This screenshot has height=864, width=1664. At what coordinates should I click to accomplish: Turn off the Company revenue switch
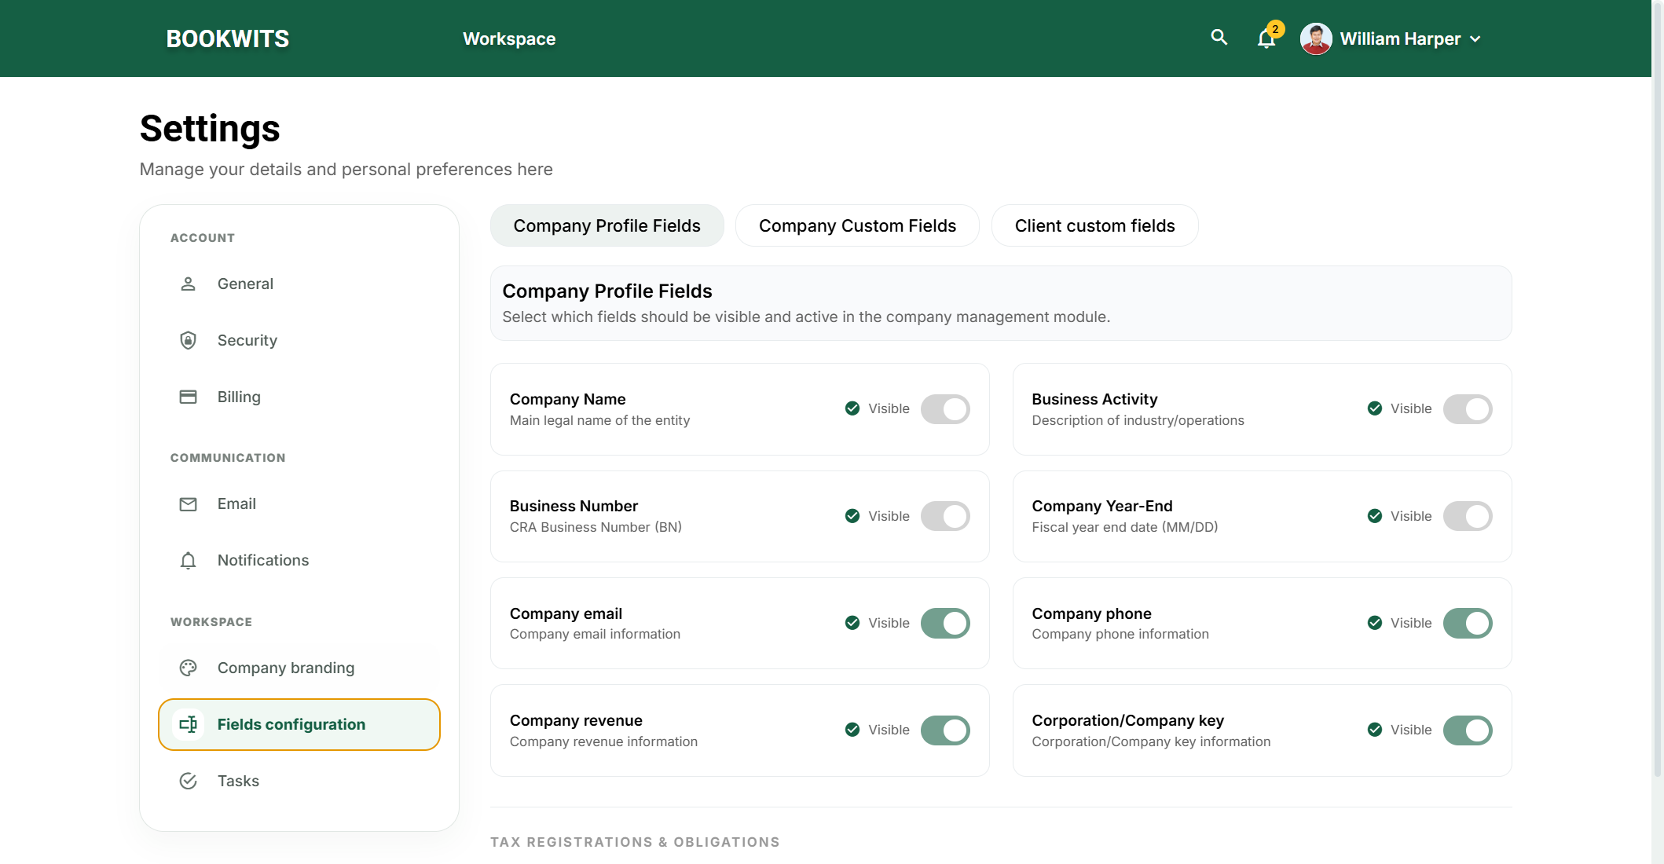pyautogui.click(x=945, y=730)
